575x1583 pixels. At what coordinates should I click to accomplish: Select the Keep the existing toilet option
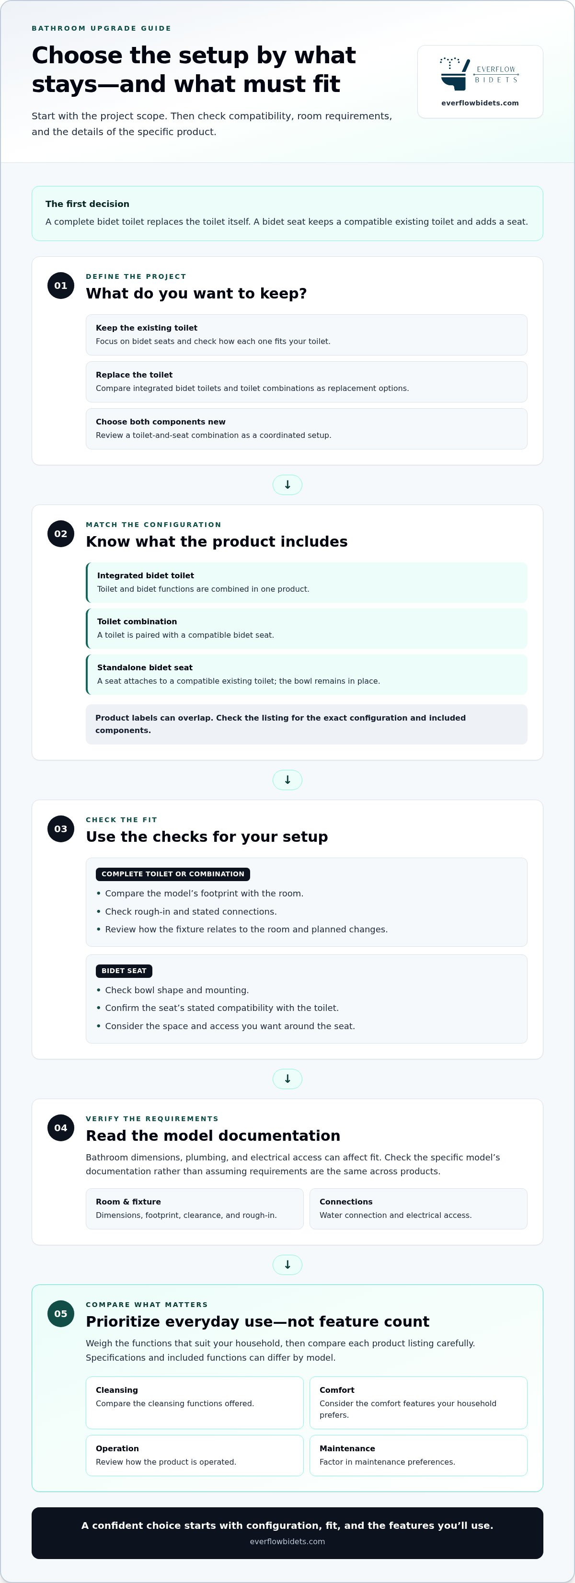coord(307,335)
